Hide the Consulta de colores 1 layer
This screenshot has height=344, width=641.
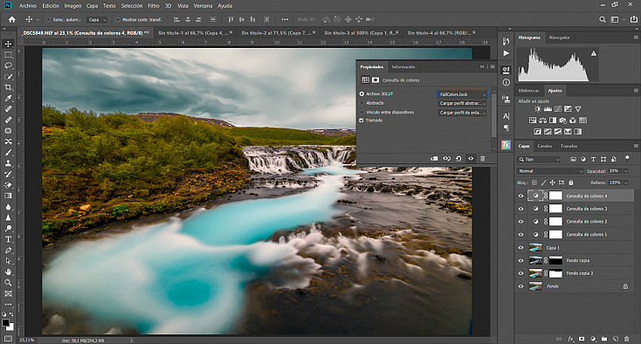coord(520,235)
